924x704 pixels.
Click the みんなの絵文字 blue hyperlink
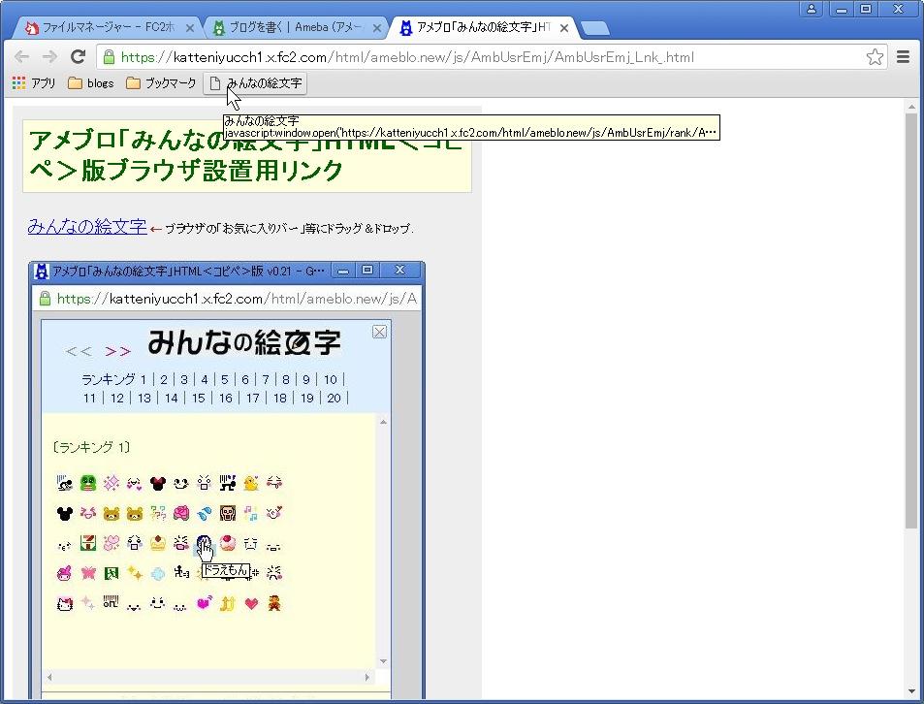click(x=87, y=226)
